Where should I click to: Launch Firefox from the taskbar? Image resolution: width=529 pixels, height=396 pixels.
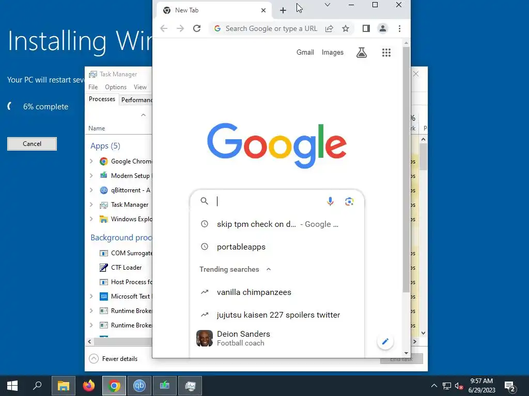[89, 386]
